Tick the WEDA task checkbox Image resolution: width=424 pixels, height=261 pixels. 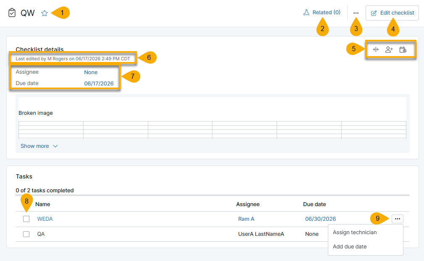coord(26,219)
